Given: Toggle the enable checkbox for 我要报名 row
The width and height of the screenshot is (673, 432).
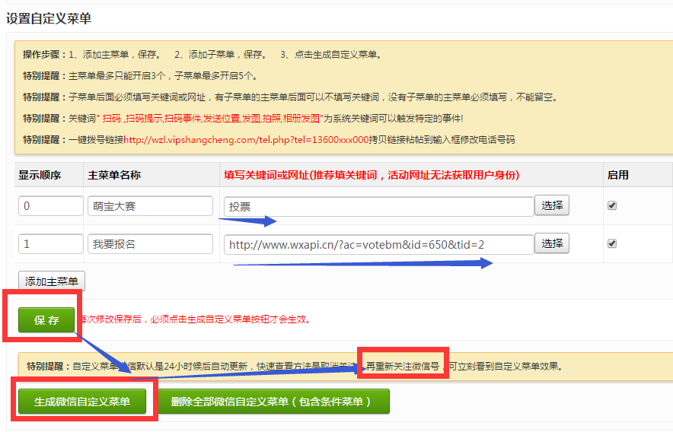Looking at the screenshot, I should click(612, 244).
